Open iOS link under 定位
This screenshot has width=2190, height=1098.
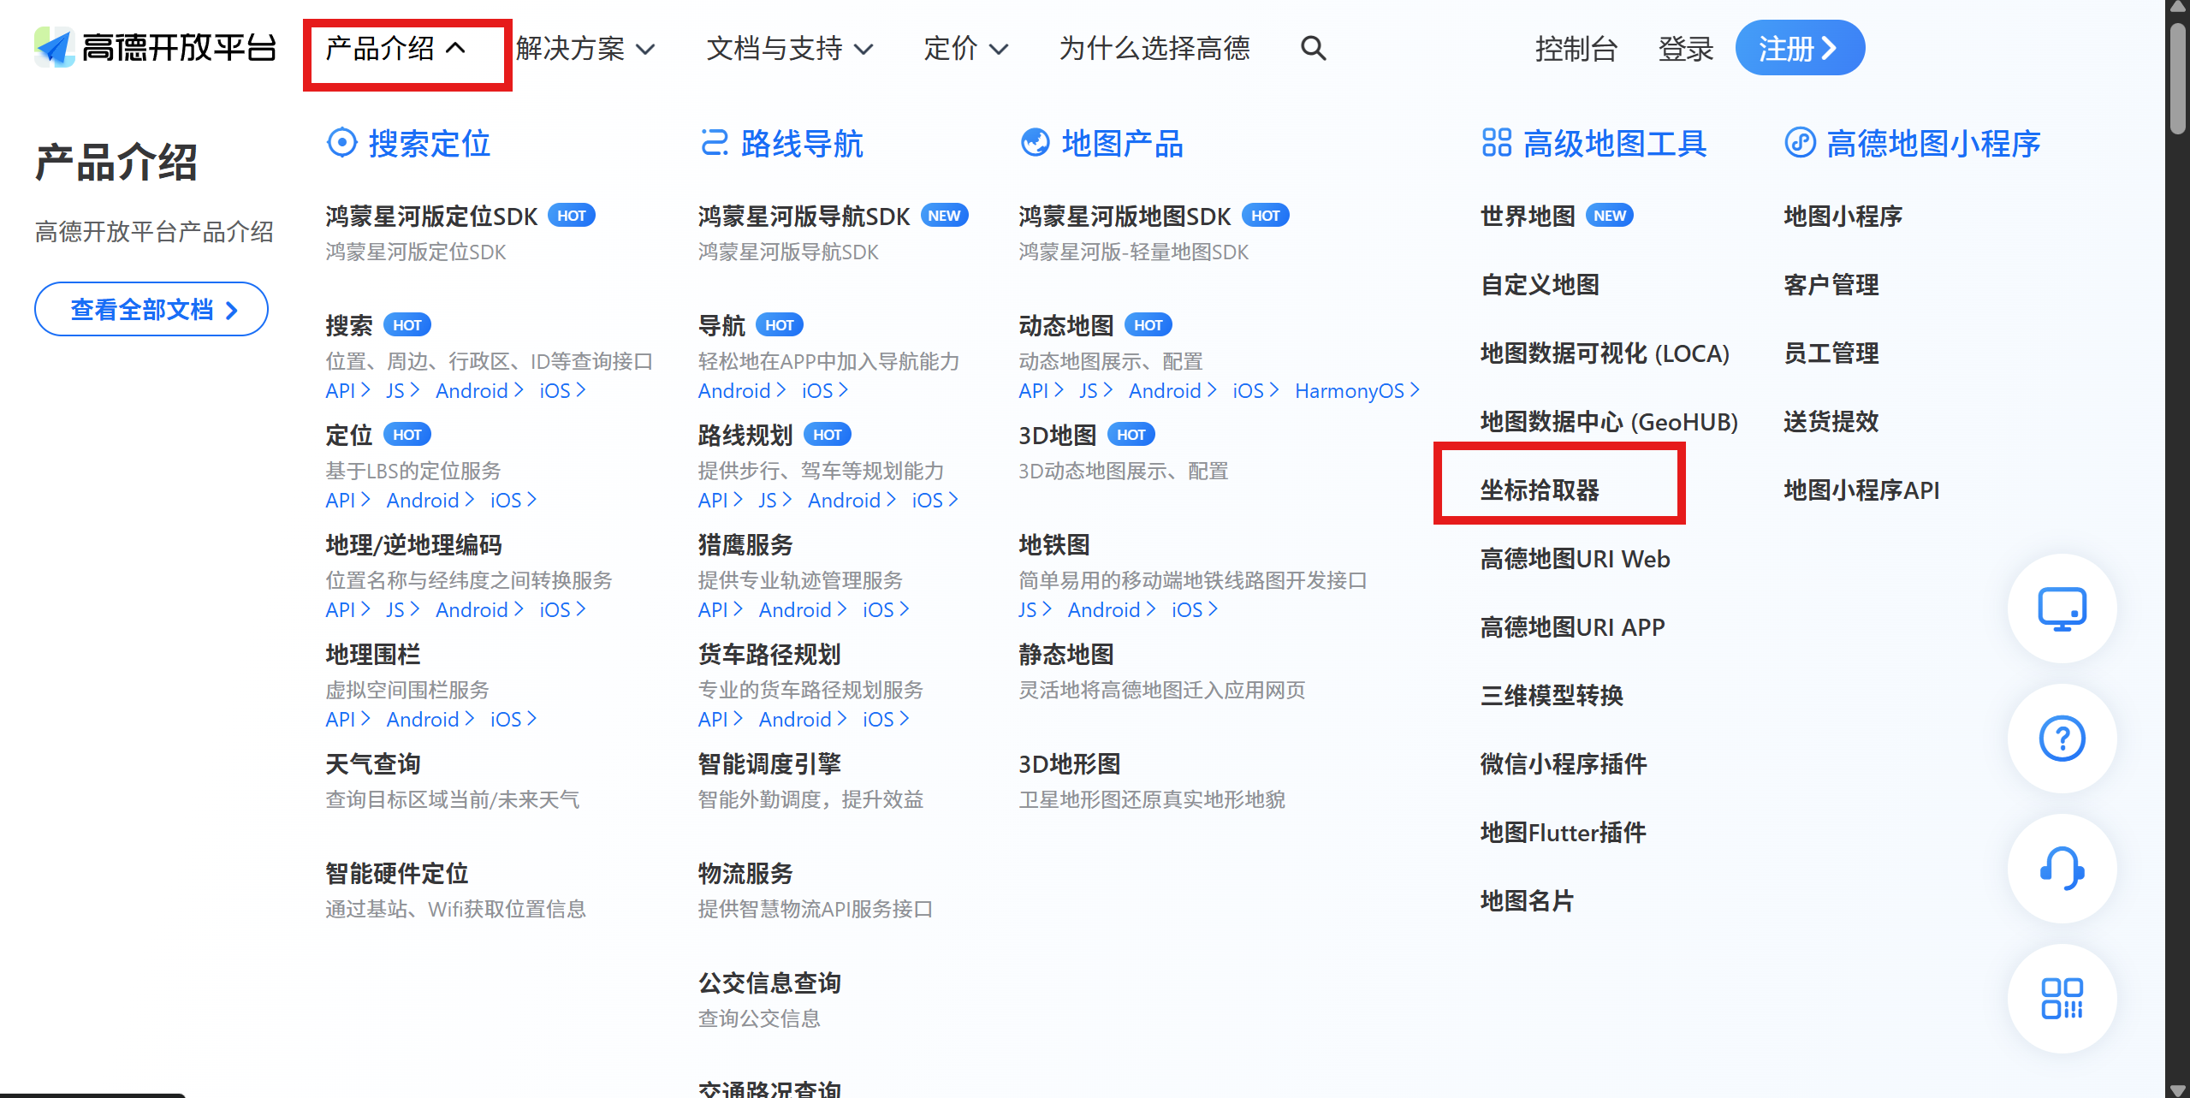coord(513,501)
